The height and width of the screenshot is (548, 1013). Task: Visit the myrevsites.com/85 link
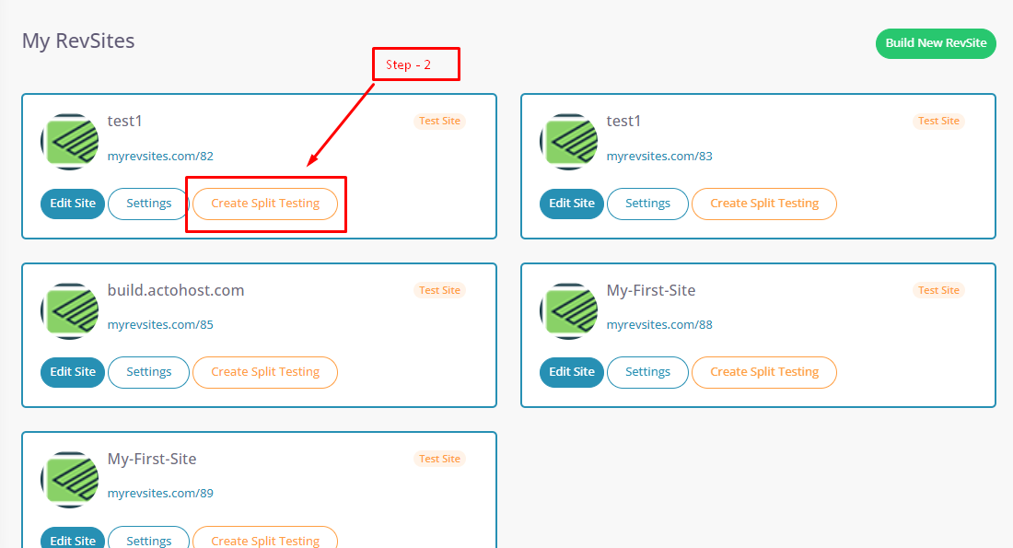coord(160,324)
